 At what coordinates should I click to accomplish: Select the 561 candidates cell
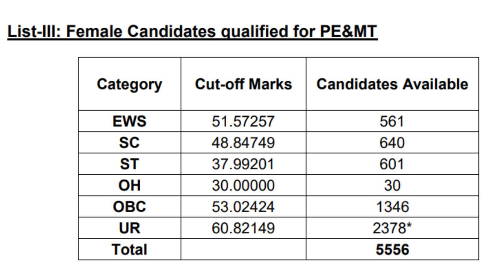tap(392, 121)
